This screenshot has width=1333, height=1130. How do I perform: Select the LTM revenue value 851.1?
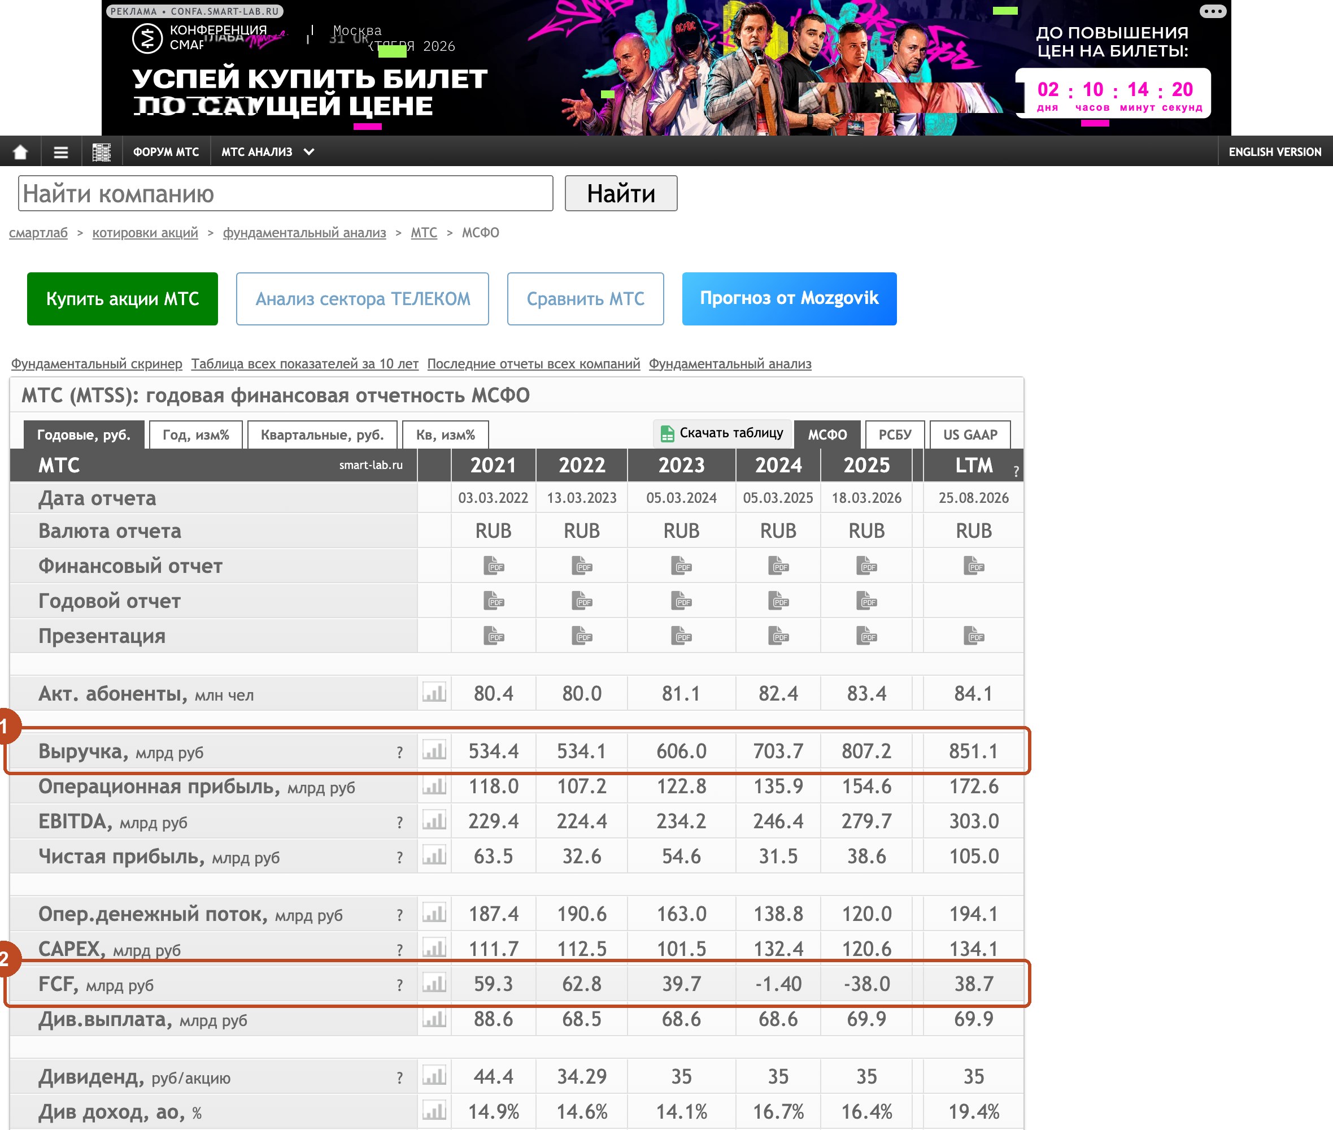973,751
